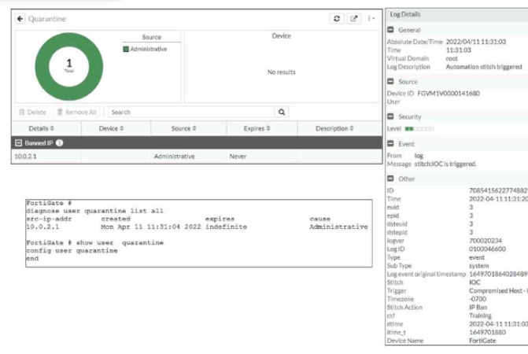Go back using the Quarantine arrow

point(20,19)
